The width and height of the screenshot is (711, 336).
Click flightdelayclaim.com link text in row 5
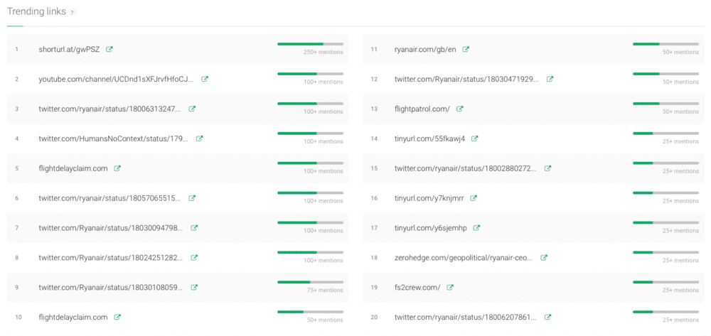pos(73,168)
